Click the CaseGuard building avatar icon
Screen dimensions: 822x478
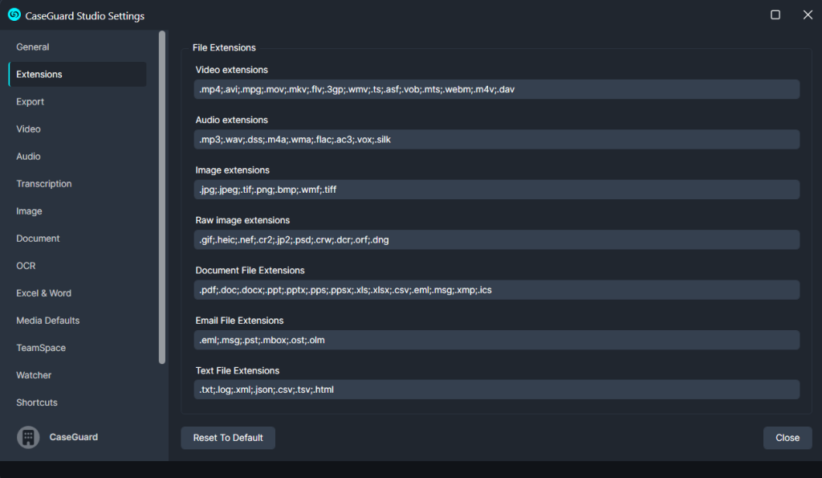[x=28, y=437]
